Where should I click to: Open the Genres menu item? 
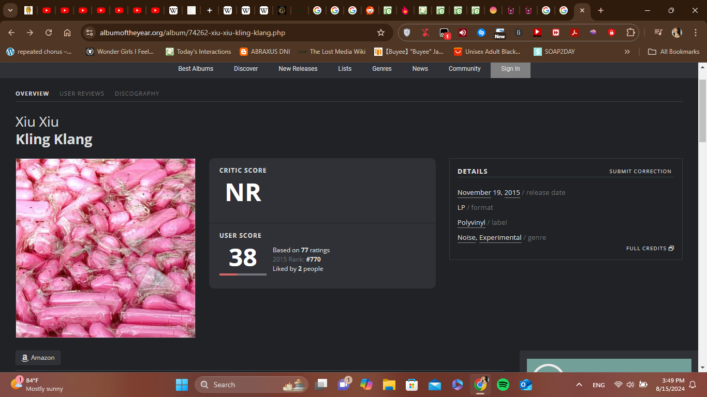coord(382,69)
